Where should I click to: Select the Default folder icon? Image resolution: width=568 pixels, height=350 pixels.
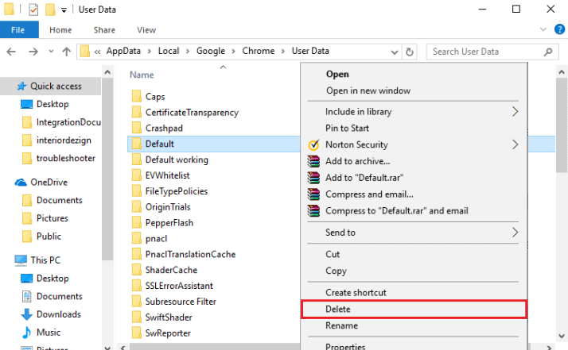(137, 144)
